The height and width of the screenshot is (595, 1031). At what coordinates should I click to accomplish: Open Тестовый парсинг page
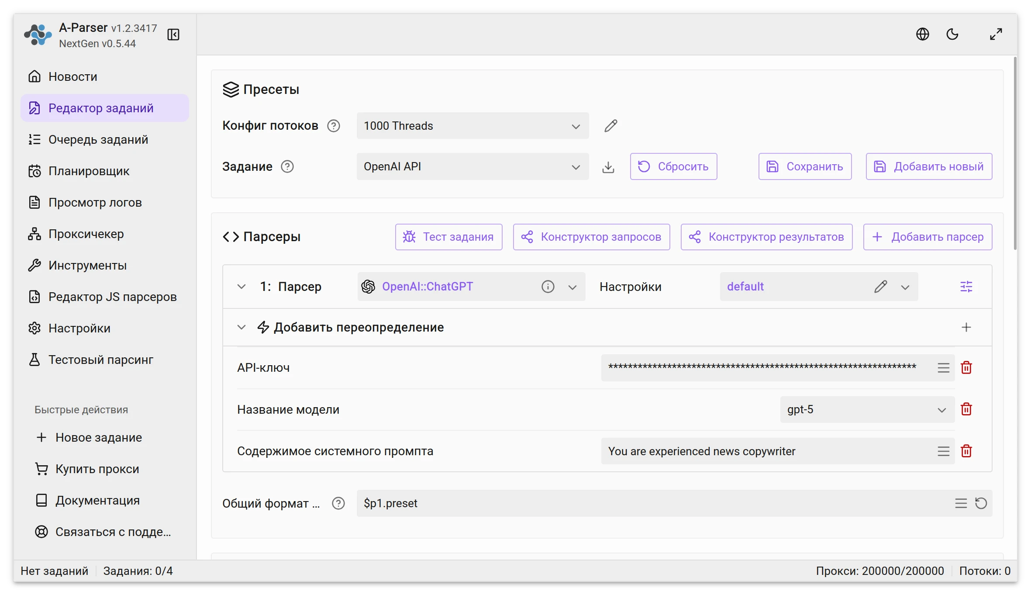pyautogui.click(x=105, y=360)
